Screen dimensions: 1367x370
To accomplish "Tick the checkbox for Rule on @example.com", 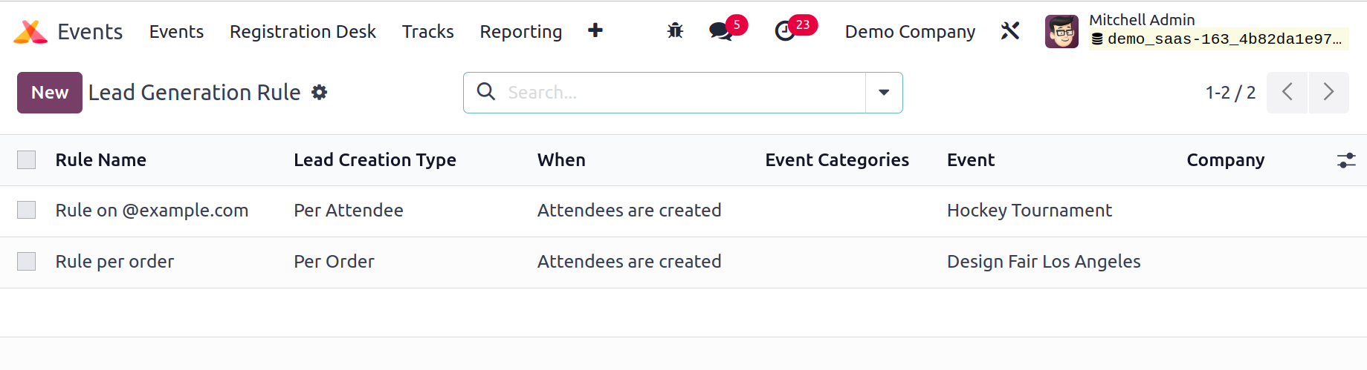I will 27,211.
